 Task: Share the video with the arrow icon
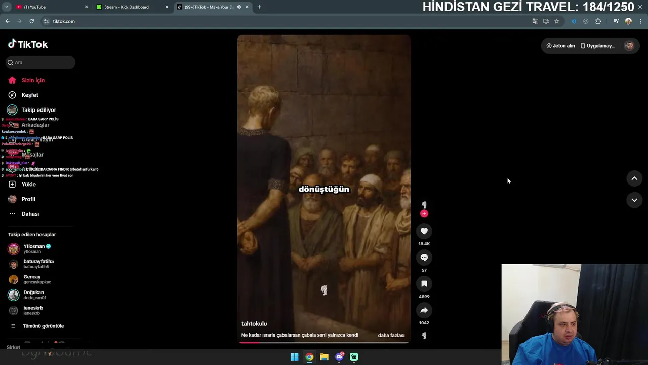(x=424, y=310)
